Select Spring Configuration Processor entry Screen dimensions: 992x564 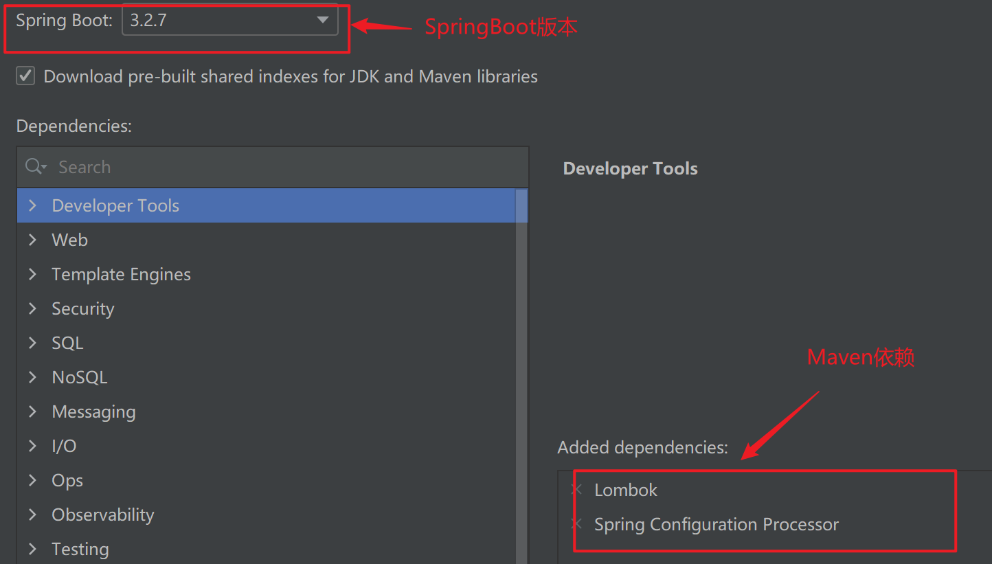coord(717,524)
